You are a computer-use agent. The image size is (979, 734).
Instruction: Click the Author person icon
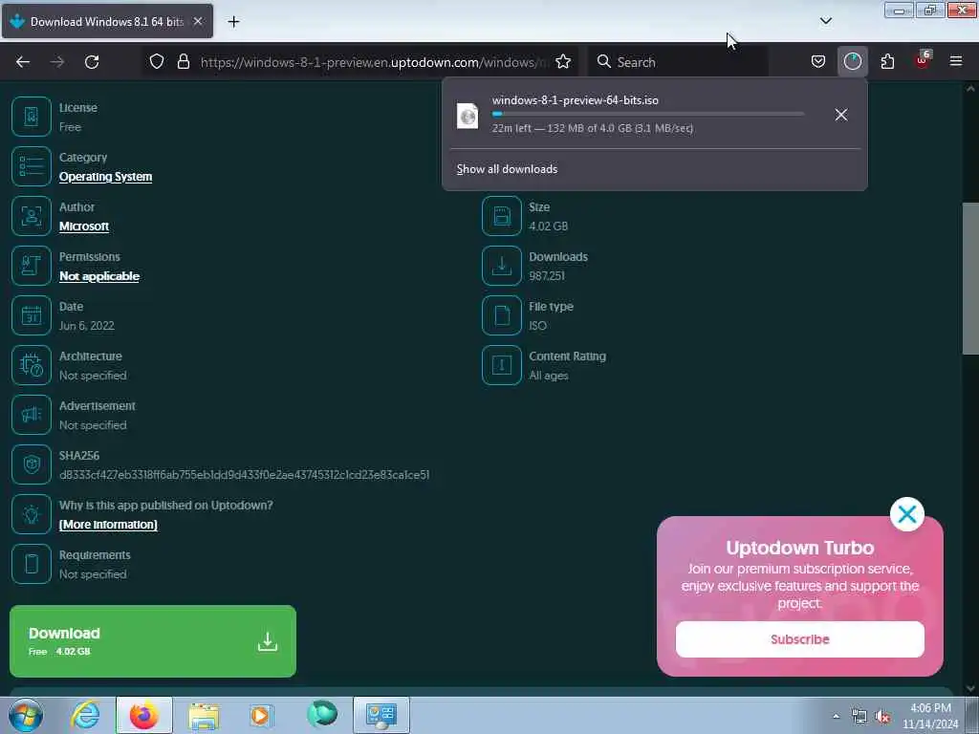(x=32, y=216)
